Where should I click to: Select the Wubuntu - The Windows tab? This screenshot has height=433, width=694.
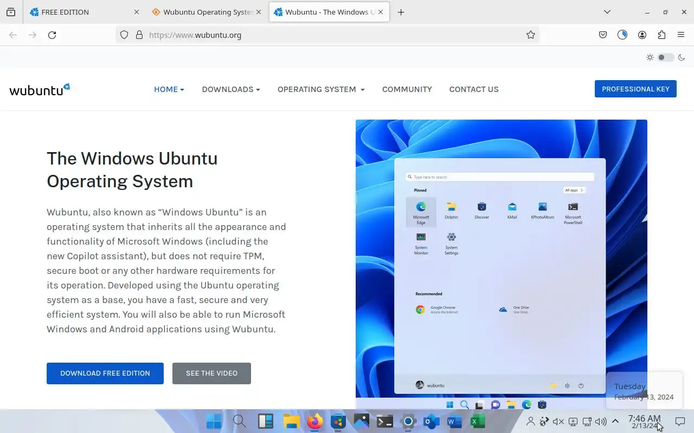point(329,12)
